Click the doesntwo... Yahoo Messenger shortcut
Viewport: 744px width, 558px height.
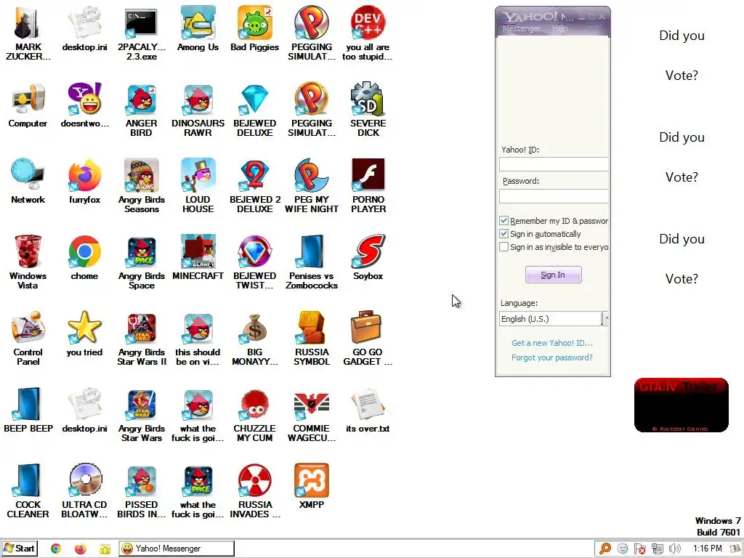84,105
